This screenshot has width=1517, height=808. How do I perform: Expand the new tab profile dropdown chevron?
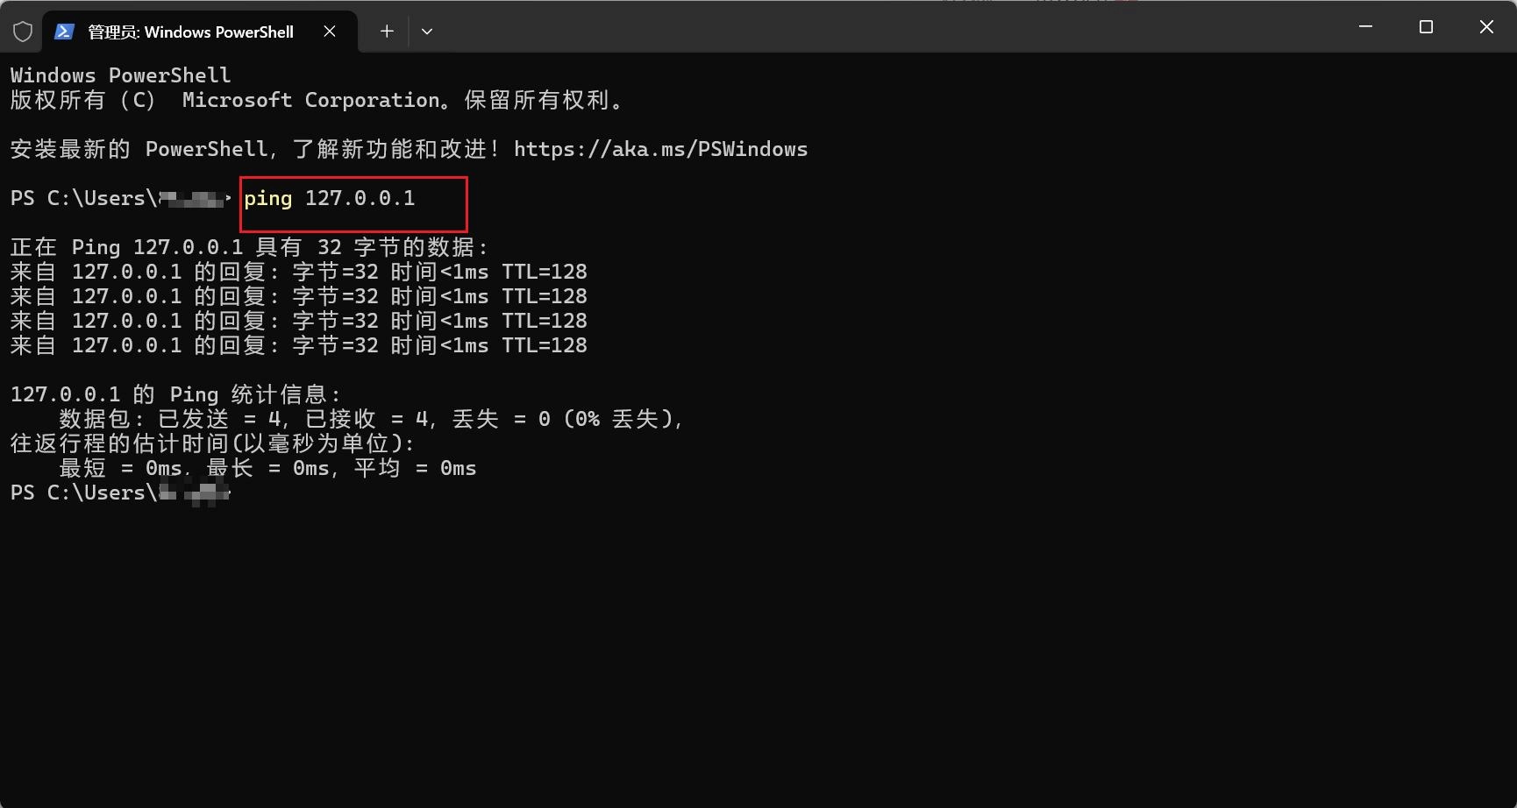tap(427, 32)
